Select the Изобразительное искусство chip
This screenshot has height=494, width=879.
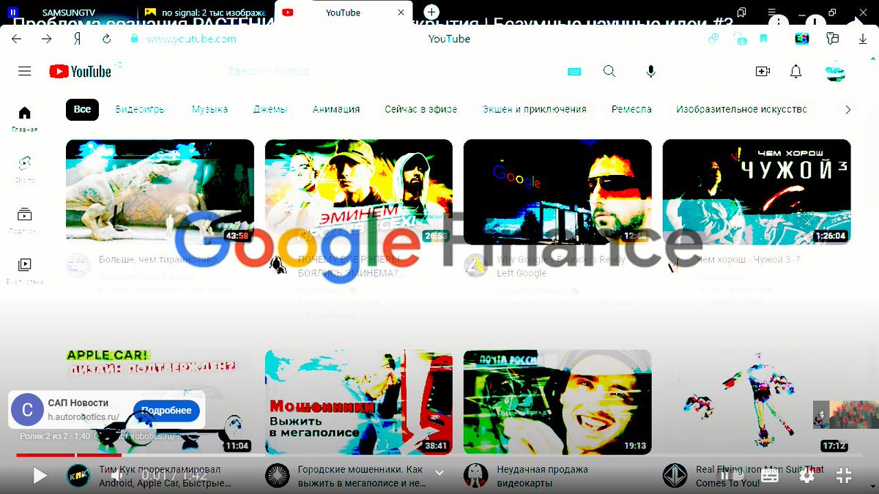coord(741,109)
